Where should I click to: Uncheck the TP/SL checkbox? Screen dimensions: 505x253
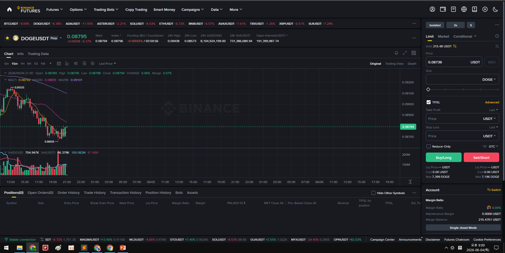click(429, 102)
